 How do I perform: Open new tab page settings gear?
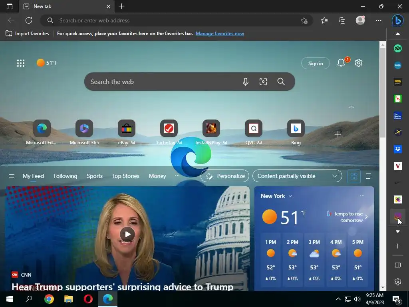359,63
